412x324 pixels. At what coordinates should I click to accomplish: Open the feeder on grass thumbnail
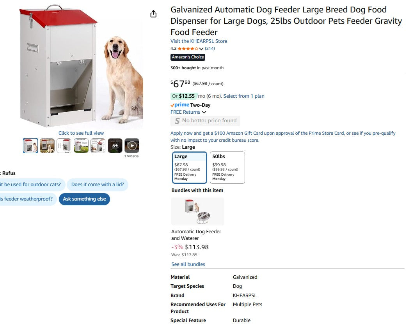81,146
